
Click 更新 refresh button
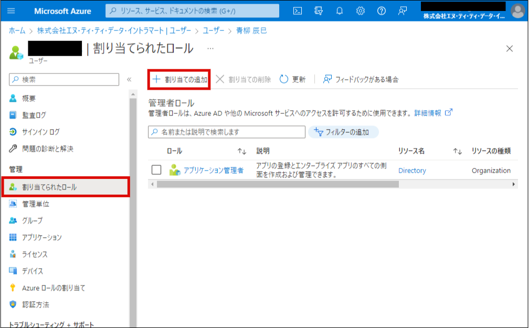(x=292, y=79)
